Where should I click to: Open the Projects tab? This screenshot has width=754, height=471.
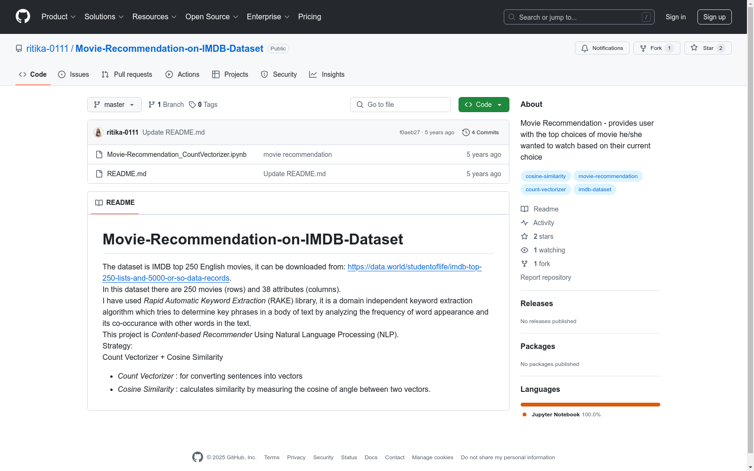[230, 74]
